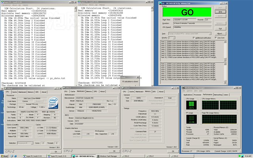Viewport: 253px width, 158px height.
Task: Click the Core Speed value 3500.2 MHz
Action: tap(25, 128)
